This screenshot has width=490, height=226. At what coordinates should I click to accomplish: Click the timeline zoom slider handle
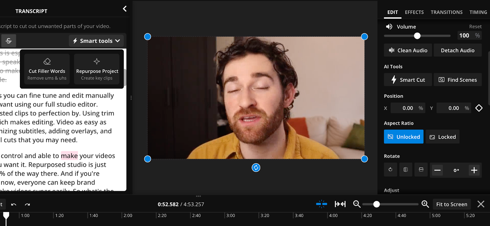pyautogui.click(x=377, y=204)
